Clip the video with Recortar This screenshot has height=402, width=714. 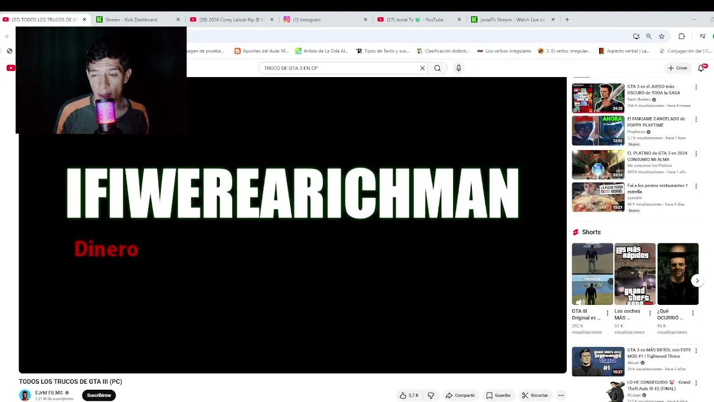coord(535,395)
